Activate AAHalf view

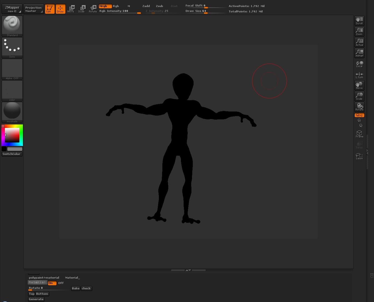[x=359, y=53]
